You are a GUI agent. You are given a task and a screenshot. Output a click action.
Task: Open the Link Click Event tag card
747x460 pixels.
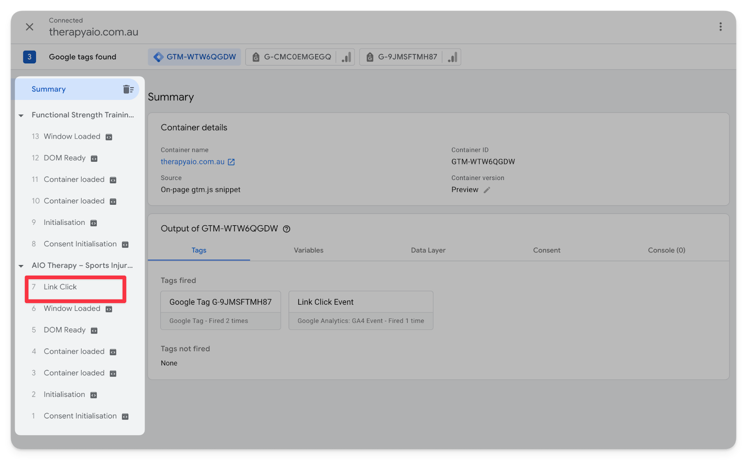click(x=360, y=310)
